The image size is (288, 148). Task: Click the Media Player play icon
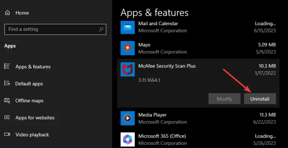point(128,118)
